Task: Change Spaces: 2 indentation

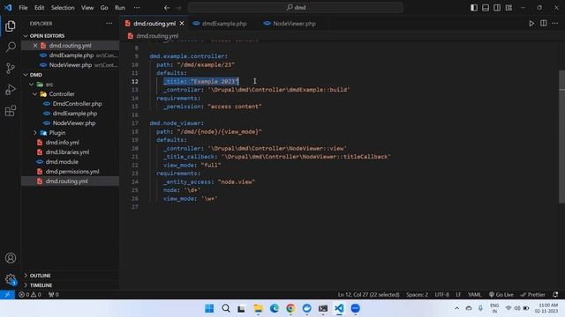Action: pos(417,294)
